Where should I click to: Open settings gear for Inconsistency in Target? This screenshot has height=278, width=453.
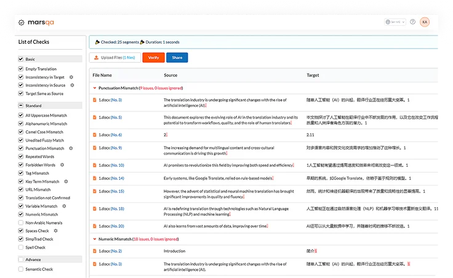(x=72, y=77)
